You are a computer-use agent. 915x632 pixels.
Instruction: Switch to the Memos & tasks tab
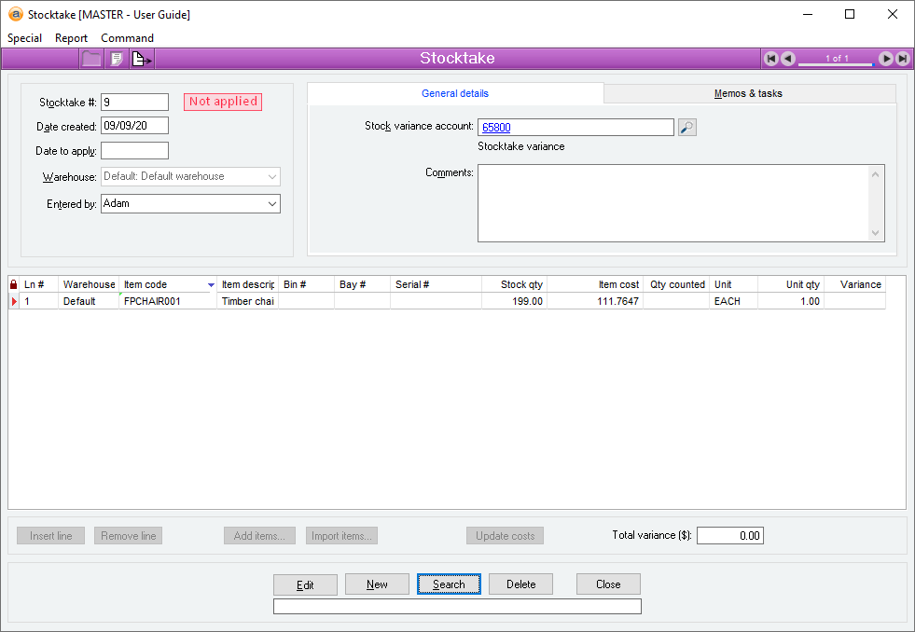tap(748, 93)
